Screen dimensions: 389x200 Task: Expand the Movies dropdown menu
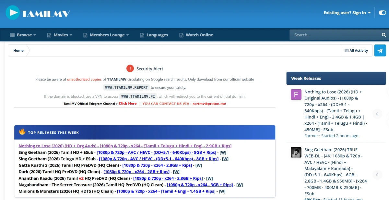tap(60, 35)
